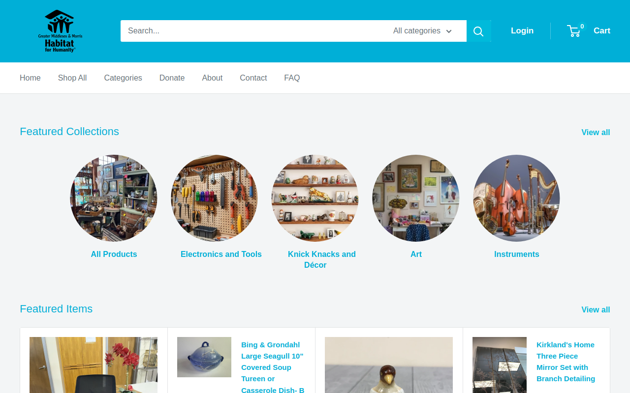
Task: Click the Electronics and Tools label
Action: 221,254
